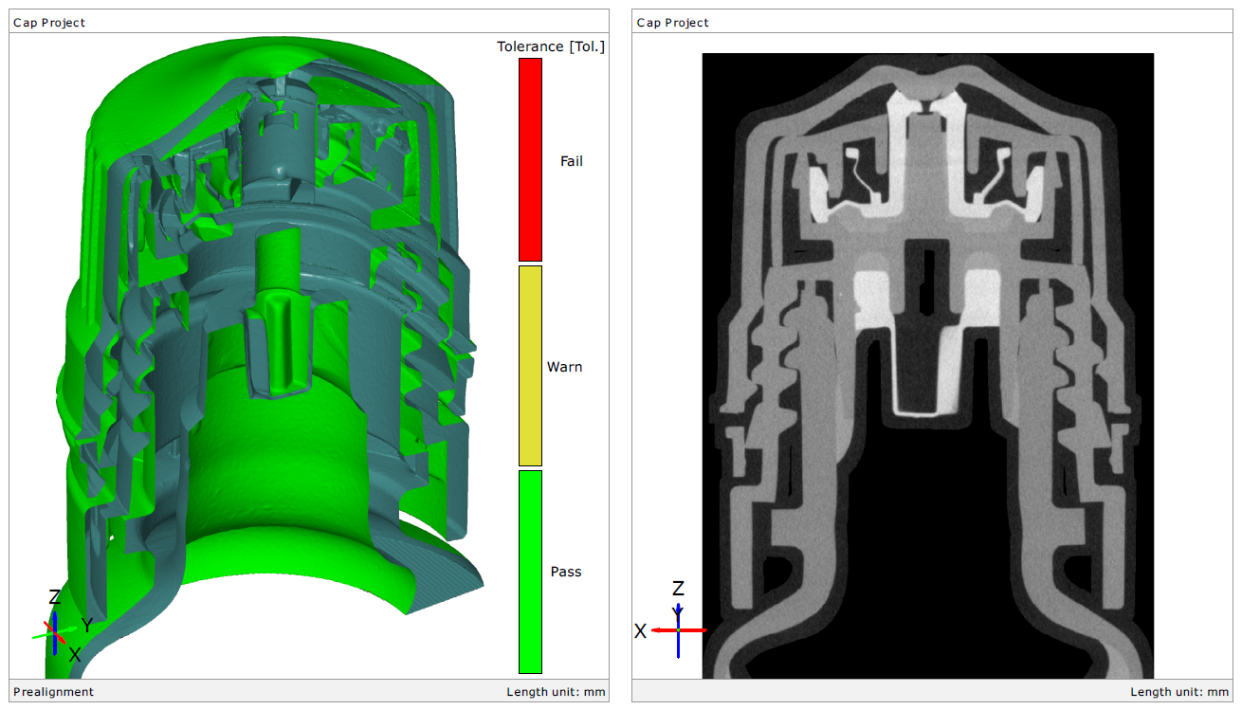The height and width of the screenshot is (710, 1242).
Task: Click the yellow Warn tolerance color bar
Action: click(530, 365)
